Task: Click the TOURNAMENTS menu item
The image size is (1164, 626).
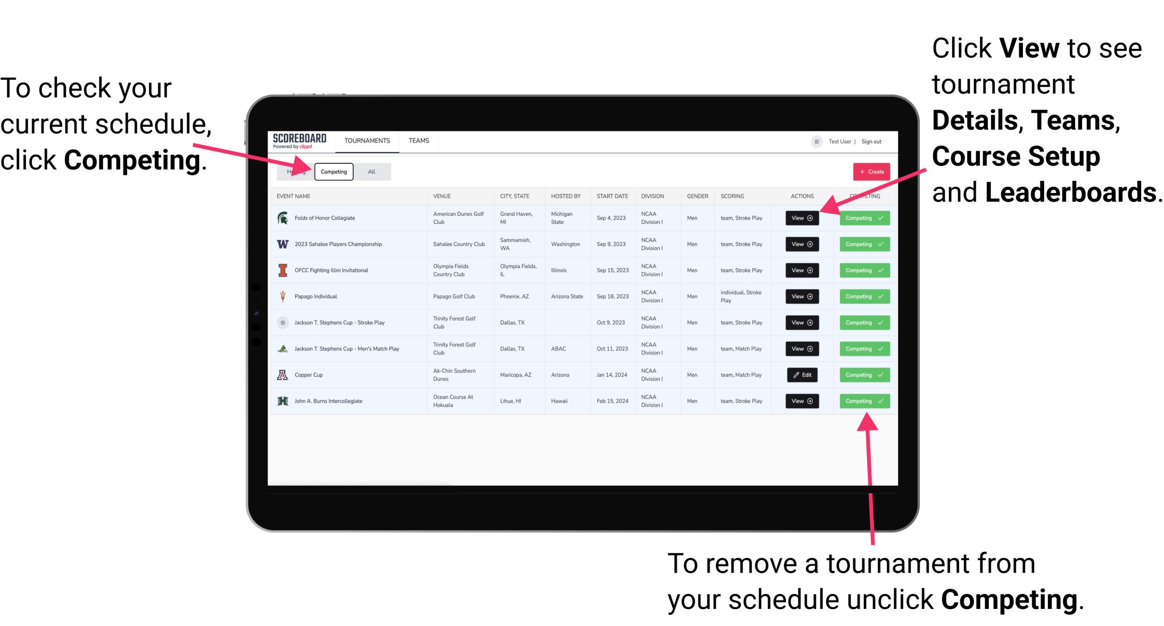Action: pyautogui.click(x=368, y=141)
